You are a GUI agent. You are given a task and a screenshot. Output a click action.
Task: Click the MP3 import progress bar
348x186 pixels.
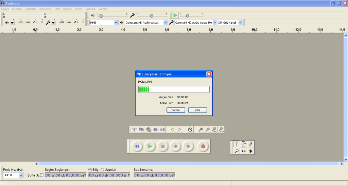point(174,89)
